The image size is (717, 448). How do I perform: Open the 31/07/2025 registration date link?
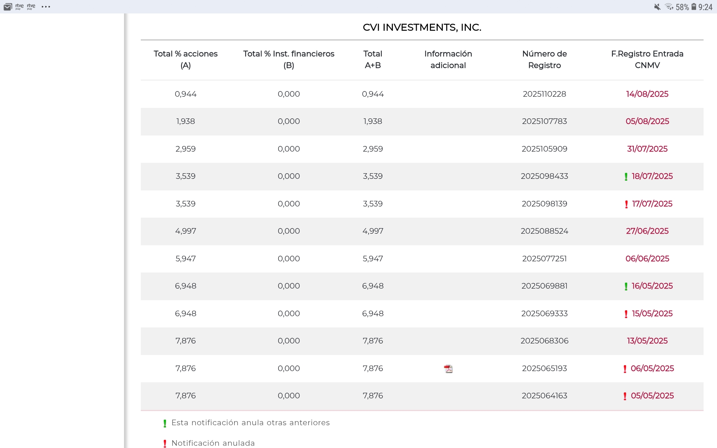[x=647, y=149]
